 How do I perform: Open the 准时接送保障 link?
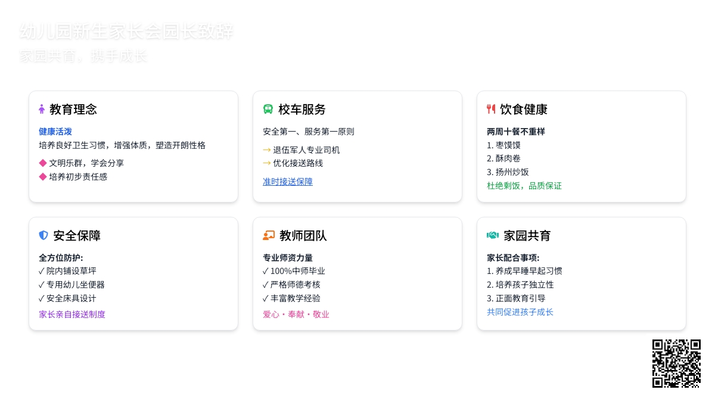point(288,182)
